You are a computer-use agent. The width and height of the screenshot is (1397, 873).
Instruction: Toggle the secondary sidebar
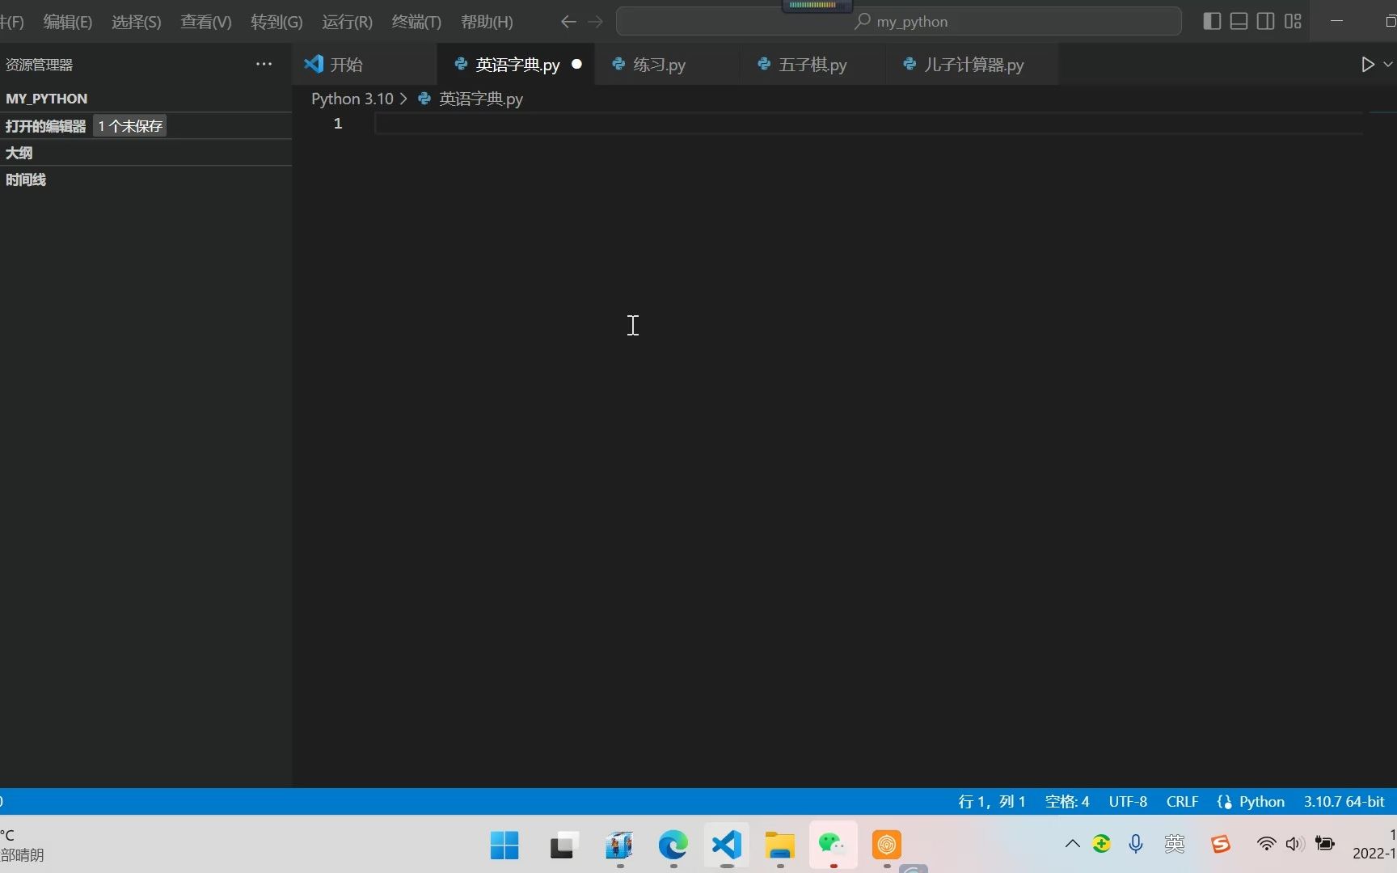[x=1265, y=21]
